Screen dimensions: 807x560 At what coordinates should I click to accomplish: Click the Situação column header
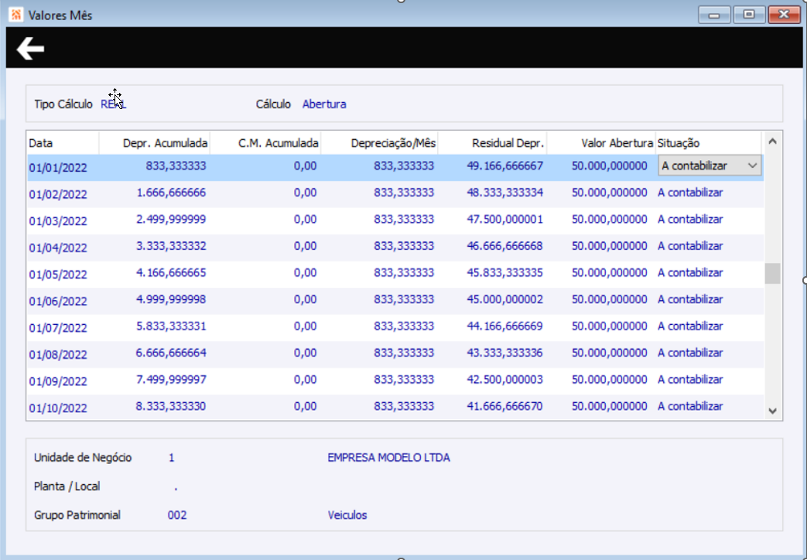709,143
